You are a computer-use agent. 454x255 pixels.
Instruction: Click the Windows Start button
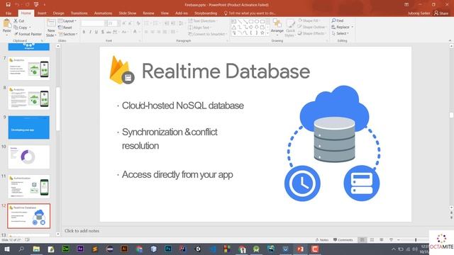[x=6, y=249]
